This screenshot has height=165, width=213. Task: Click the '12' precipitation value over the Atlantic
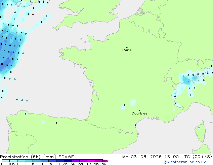(x=7, y=65)
